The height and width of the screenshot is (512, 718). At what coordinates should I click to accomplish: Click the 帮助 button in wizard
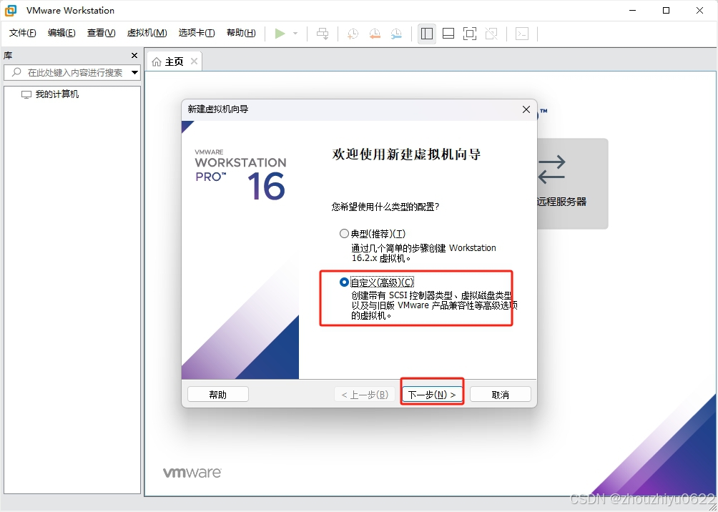click(x=218, y=394)
